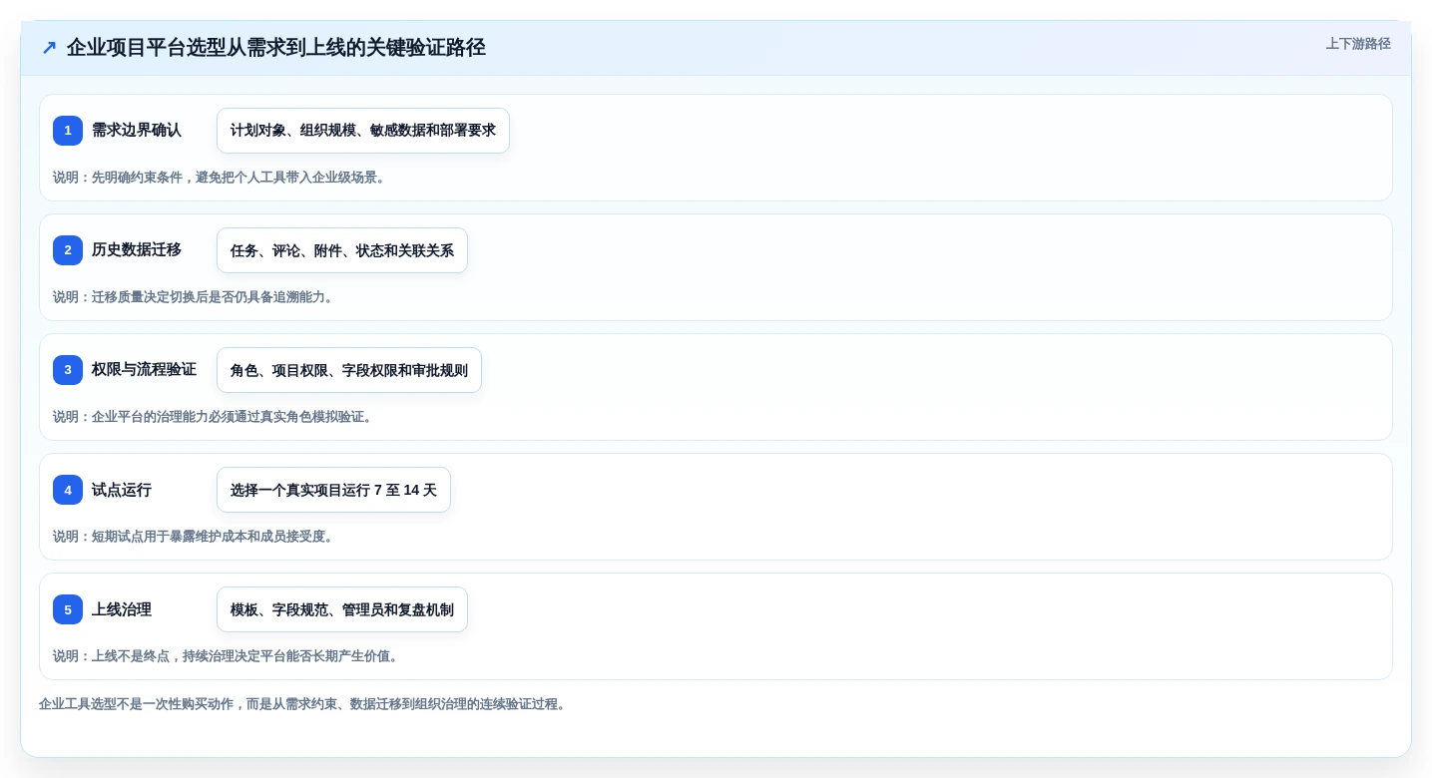The height and width of the screenshot is (778, 1432).
Task: Click the note 说明：短期试点用于暴露维护成本和成员接受度
Action: (193, 537)
